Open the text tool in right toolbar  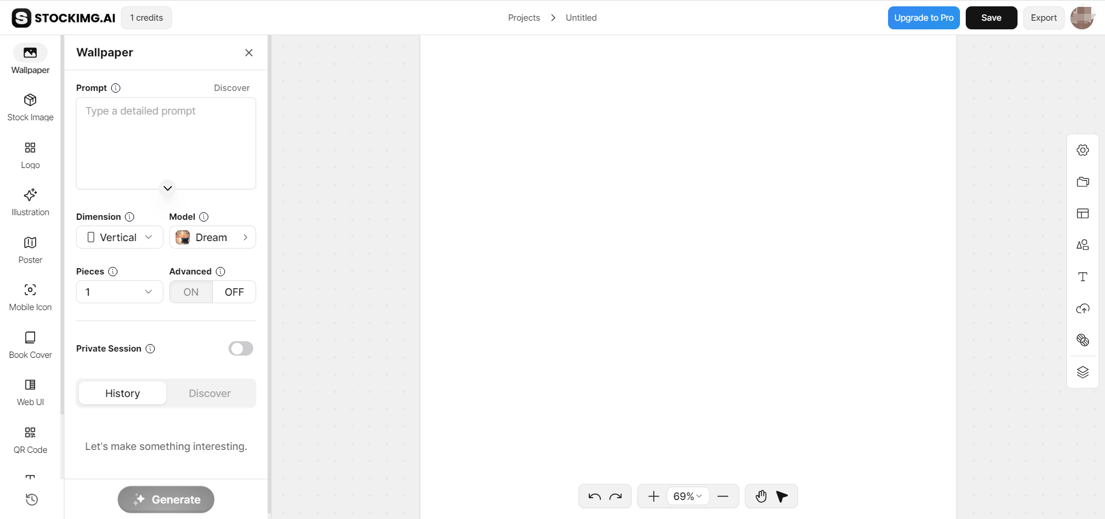pyautogui.click(x=1083, y=277)
